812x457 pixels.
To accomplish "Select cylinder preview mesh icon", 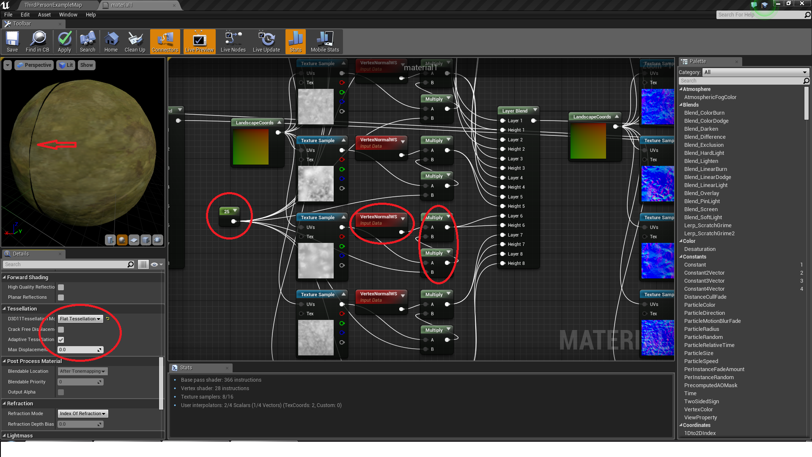I will 110,240.
